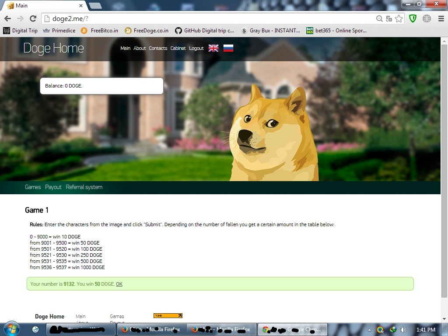The height and width of the screenshot is (336, 448).
Task: Open the Contacts page in navigation
Action: tap(157, 48)
